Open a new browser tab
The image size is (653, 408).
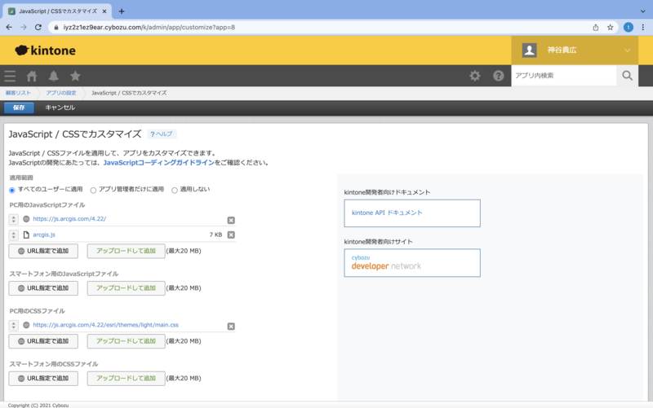(122, 11)
